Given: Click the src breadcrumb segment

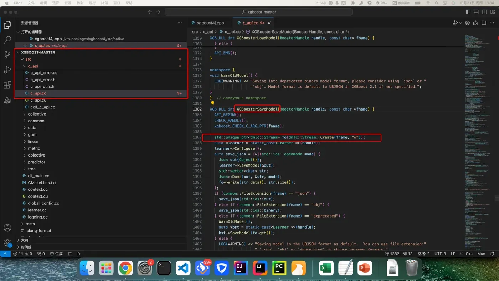Looking at the screenshot, I should (195, 32).
